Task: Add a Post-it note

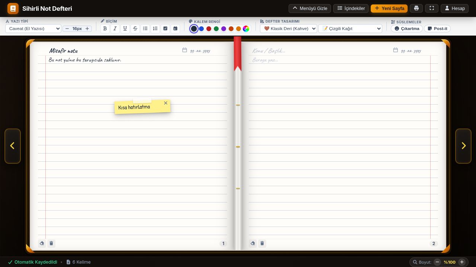Action: (x=437, y=29)
